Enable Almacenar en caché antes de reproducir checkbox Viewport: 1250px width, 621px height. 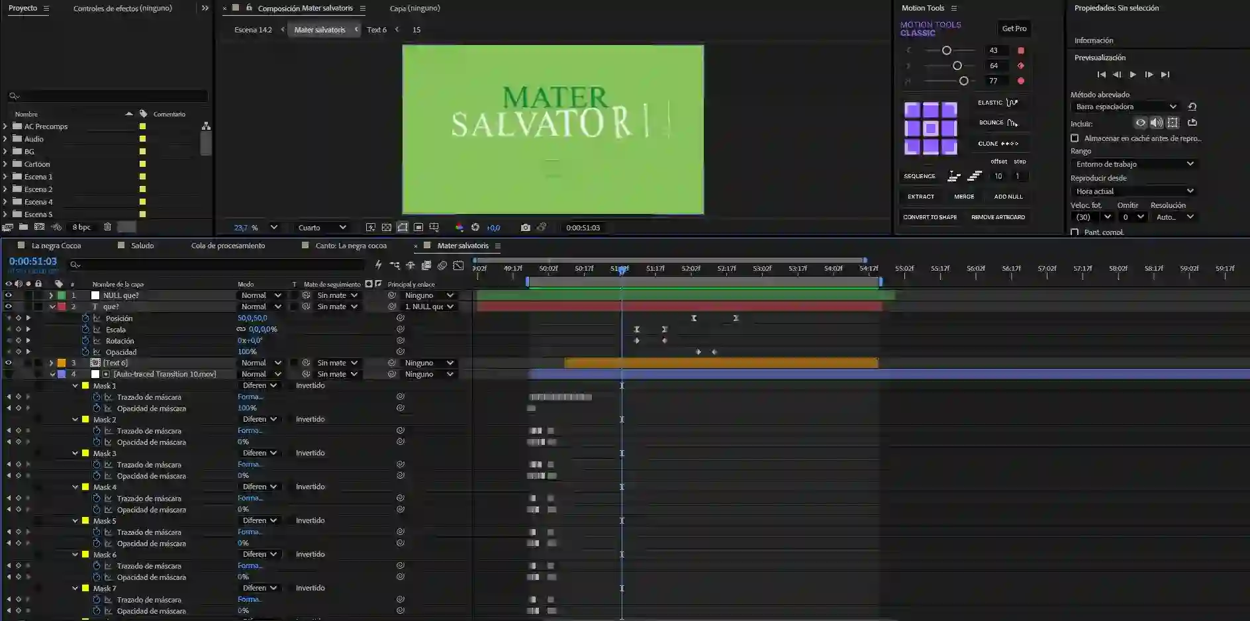click(1075, 138)
